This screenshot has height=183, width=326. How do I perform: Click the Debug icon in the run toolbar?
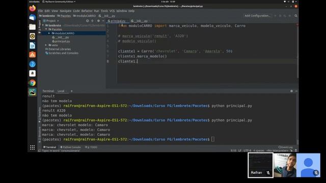(280, 16)
